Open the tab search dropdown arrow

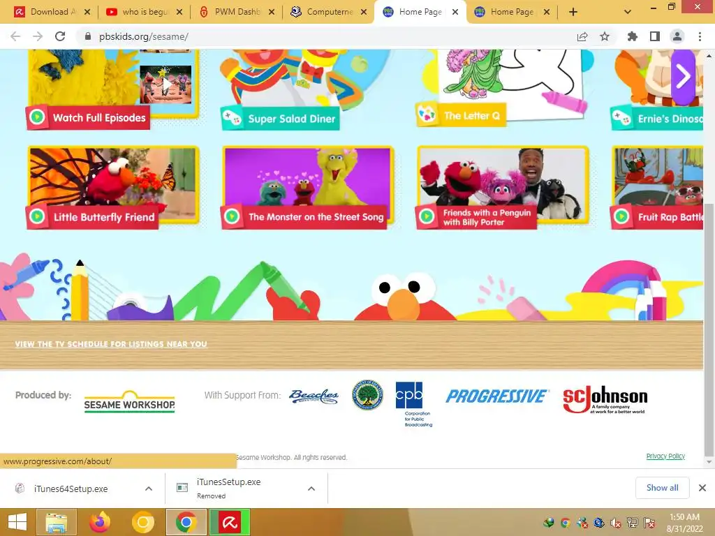pyautogui.click(x=628, y=12)
